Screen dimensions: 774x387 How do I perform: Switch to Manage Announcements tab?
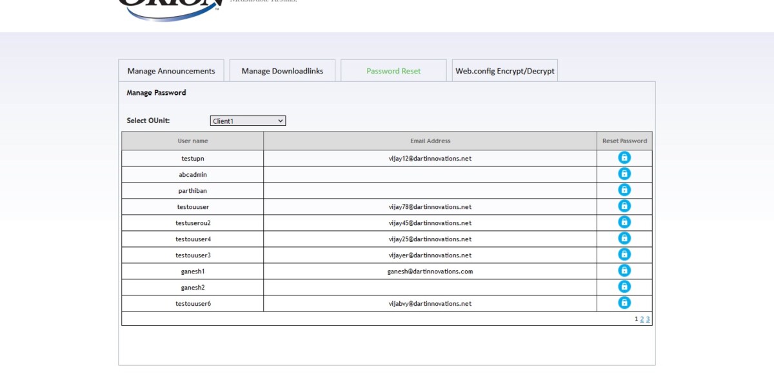(171, 71)
